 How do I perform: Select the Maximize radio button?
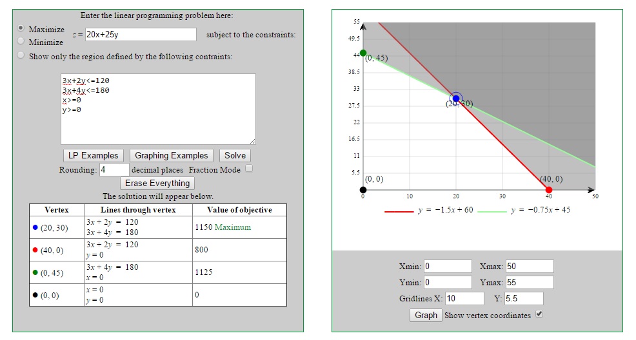21,29
